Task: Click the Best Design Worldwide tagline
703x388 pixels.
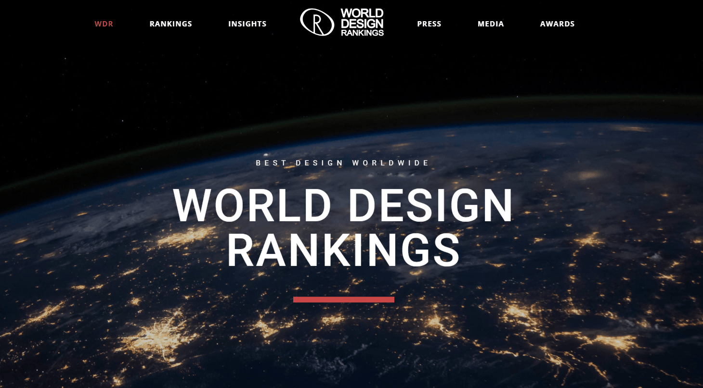Action: click(x=342, y=163)
